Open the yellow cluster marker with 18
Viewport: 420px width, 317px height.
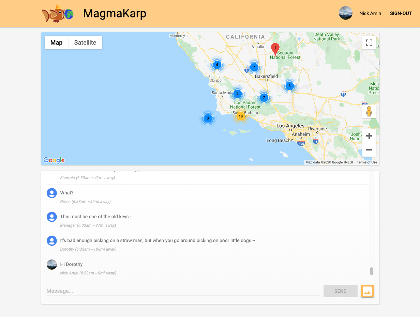241,116
